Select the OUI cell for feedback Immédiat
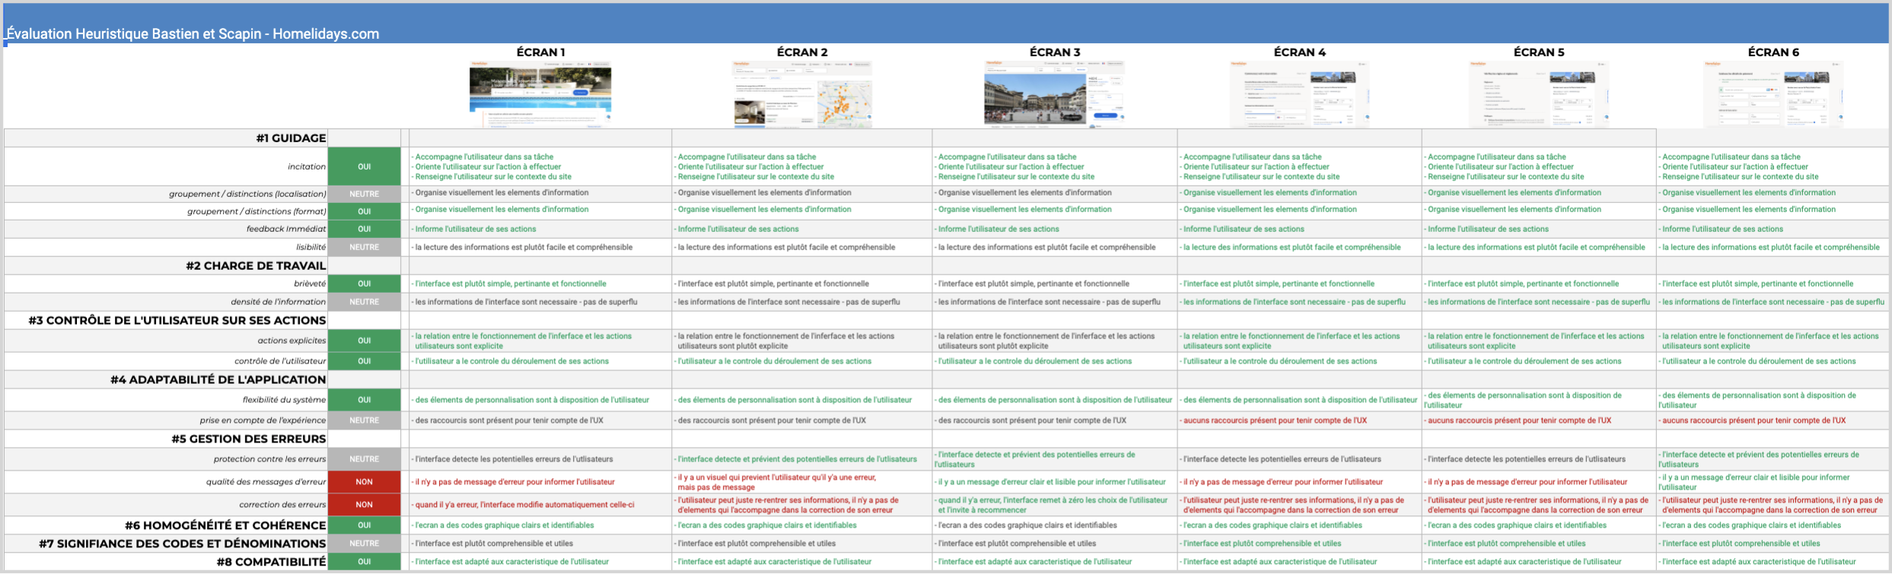1892x574 pixels. pyautogui.click(x=365, y=229)
